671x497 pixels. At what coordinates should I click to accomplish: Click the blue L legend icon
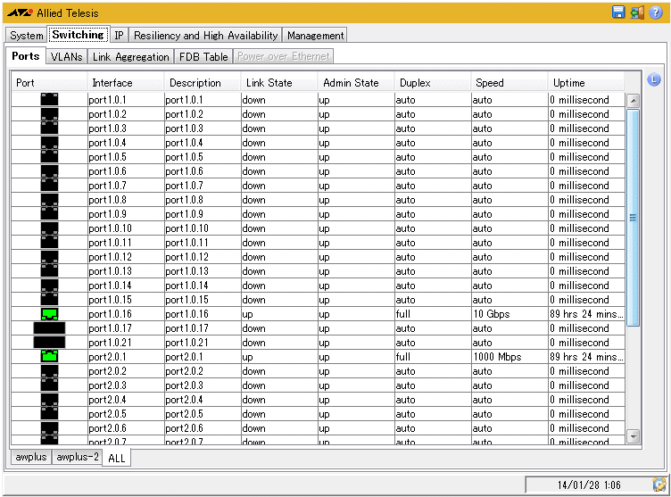pyautogui.click(x=653, y=79)
